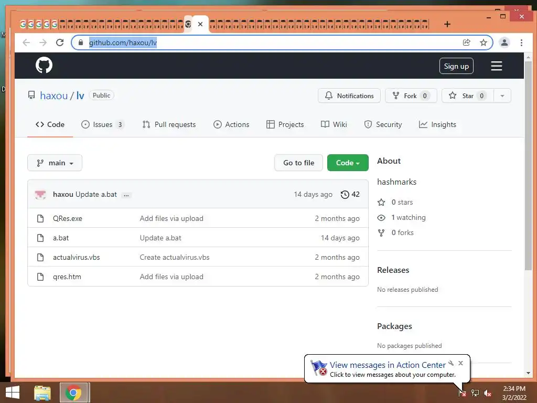The width and height of the screenshot is (537, 403).
Task: Open 'Update a.bat' commit in header row
Action: pos(96,194)
